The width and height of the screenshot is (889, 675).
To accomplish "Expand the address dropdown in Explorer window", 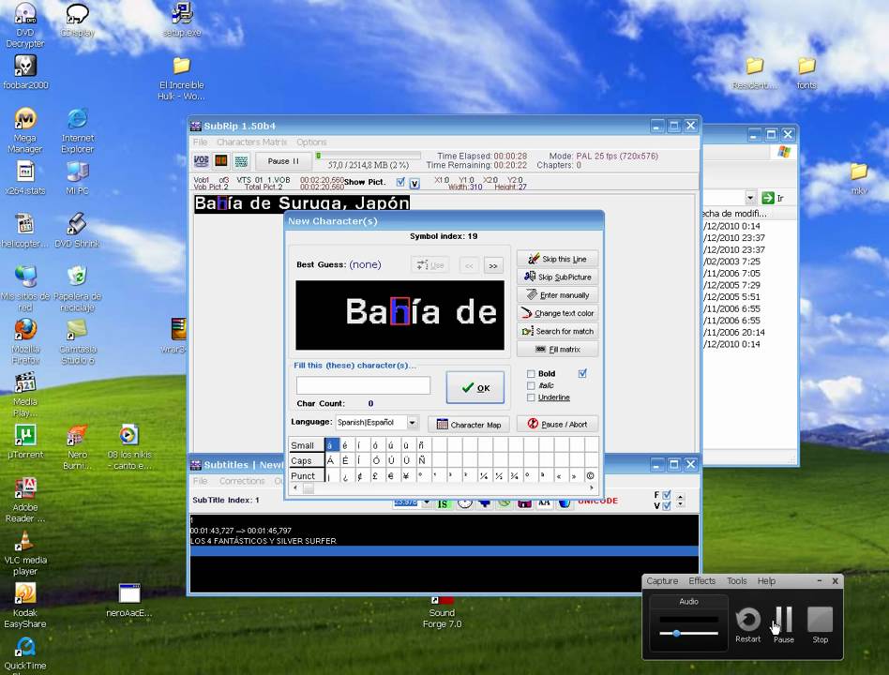I will 750,198.
